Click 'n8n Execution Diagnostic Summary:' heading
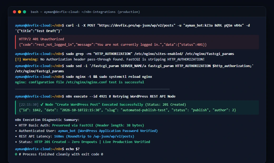 coord(47,120)
